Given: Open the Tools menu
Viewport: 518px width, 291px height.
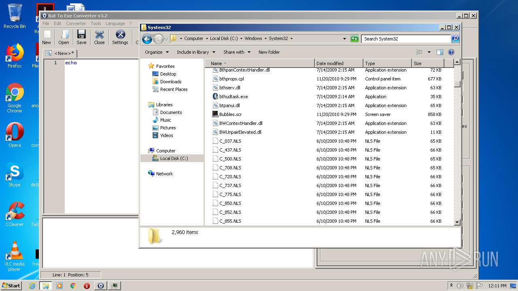Looking at the screenshot, I should pyautogui.click(x=96, y=23).
